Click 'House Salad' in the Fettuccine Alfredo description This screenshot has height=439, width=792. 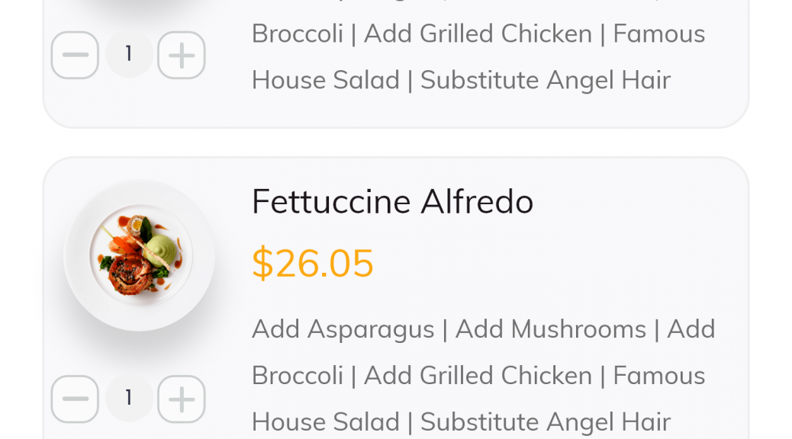click(x=326, y=421)
